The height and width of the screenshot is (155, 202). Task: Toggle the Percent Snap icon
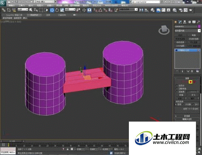click(x=105, y=10)
